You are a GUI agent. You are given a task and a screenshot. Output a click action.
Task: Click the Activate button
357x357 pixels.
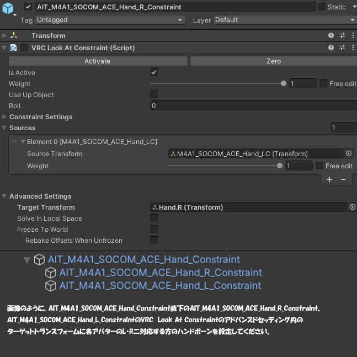[x=98, y=61]
